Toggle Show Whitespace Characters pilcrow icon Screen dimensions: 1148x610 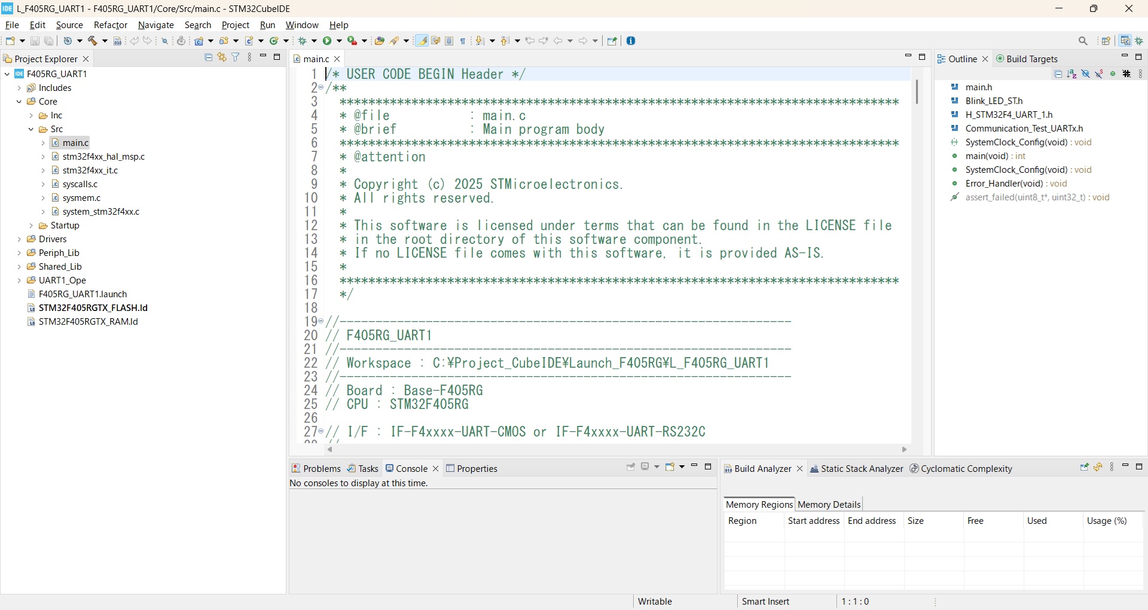463,41
